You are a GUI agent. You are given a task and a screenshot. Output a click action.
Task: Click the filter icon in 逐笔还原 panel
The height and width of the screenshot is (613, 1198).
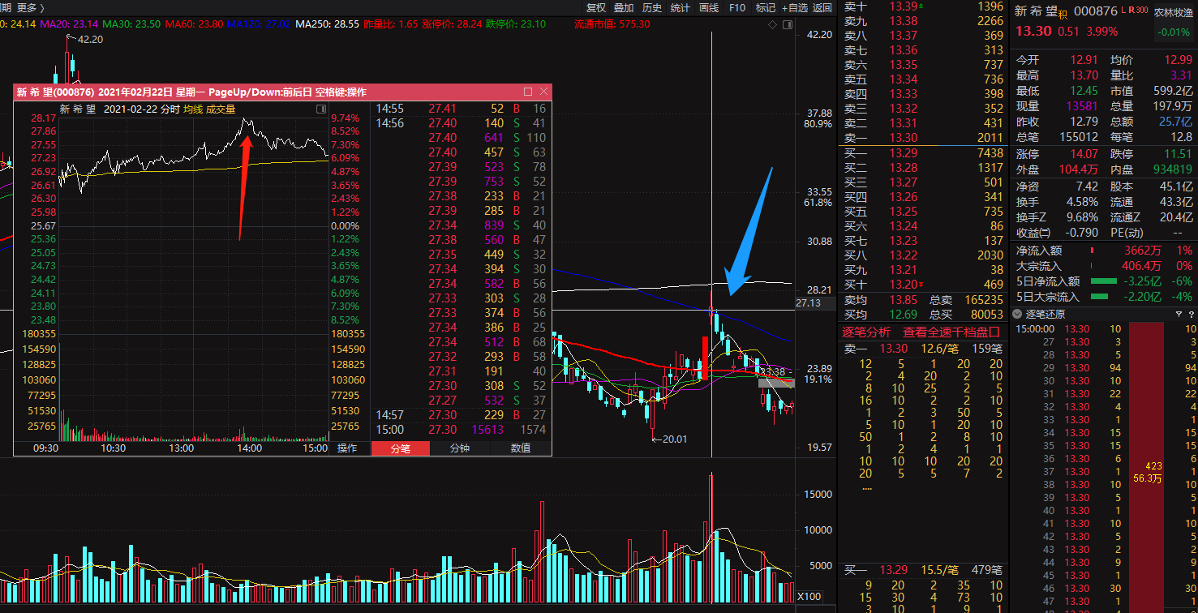pos(1179,314)
